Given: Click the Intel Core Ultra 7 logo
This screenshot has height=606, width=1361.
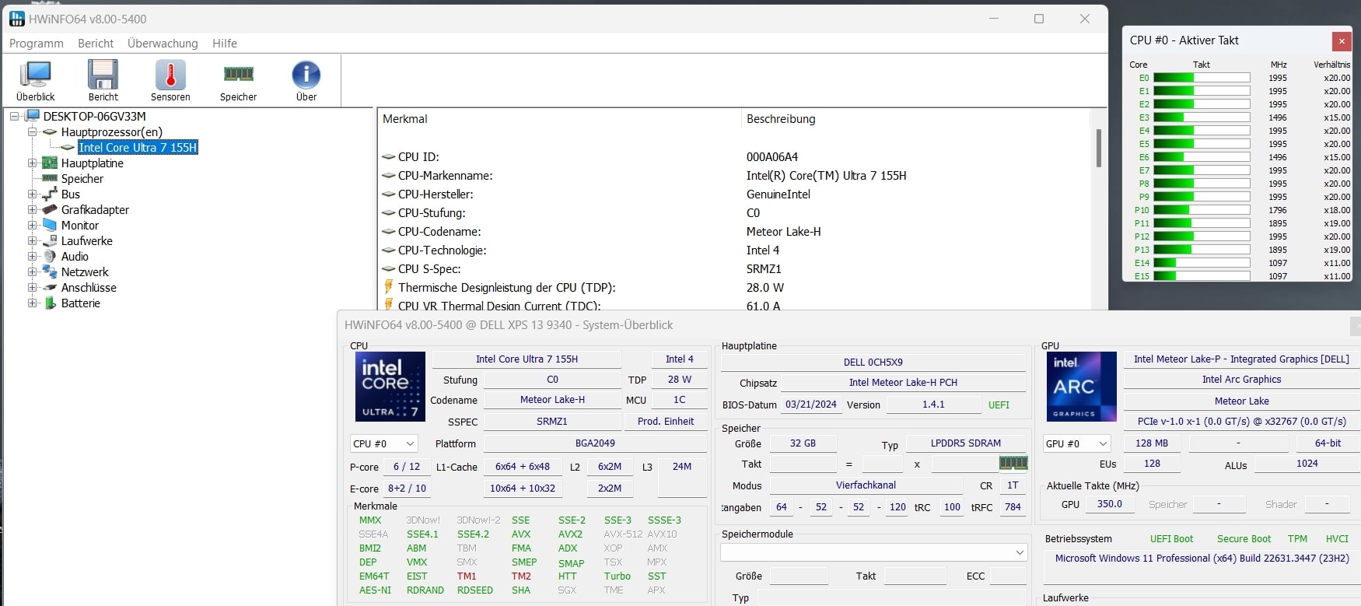Looking at the screenshot, I should (x=390, y=387).
